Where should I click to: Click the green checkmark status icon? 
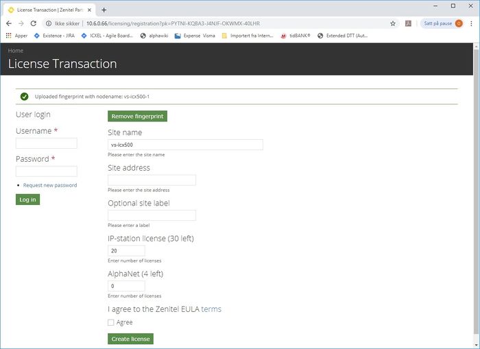pos(24,97)
